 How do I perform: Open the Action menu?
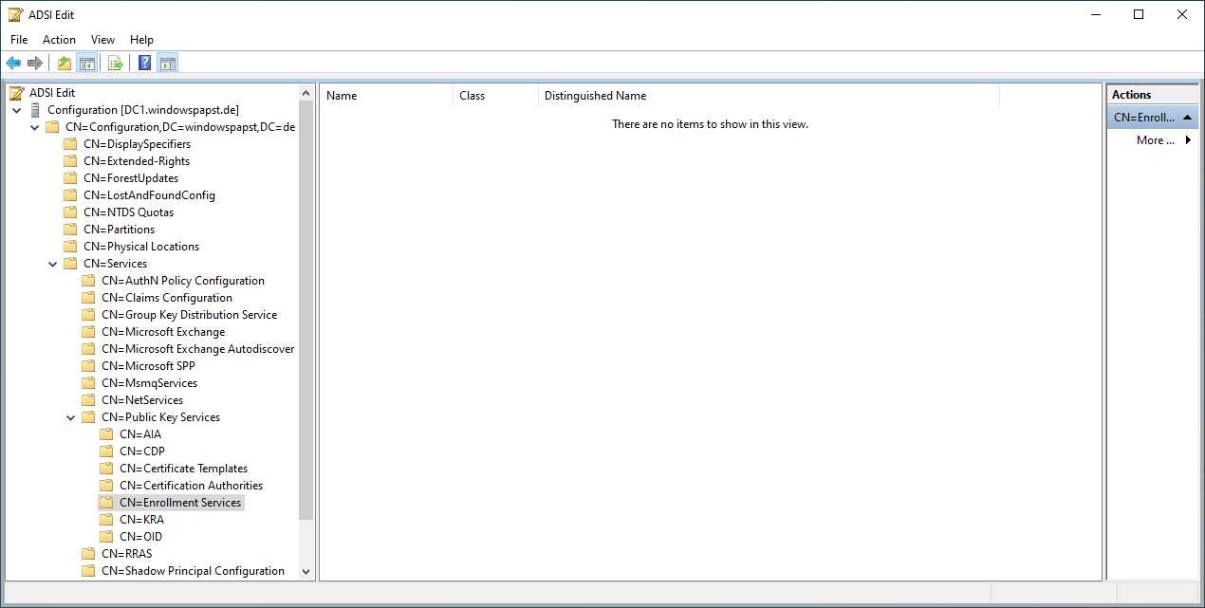pyautogui.click(x=59, y=40)
